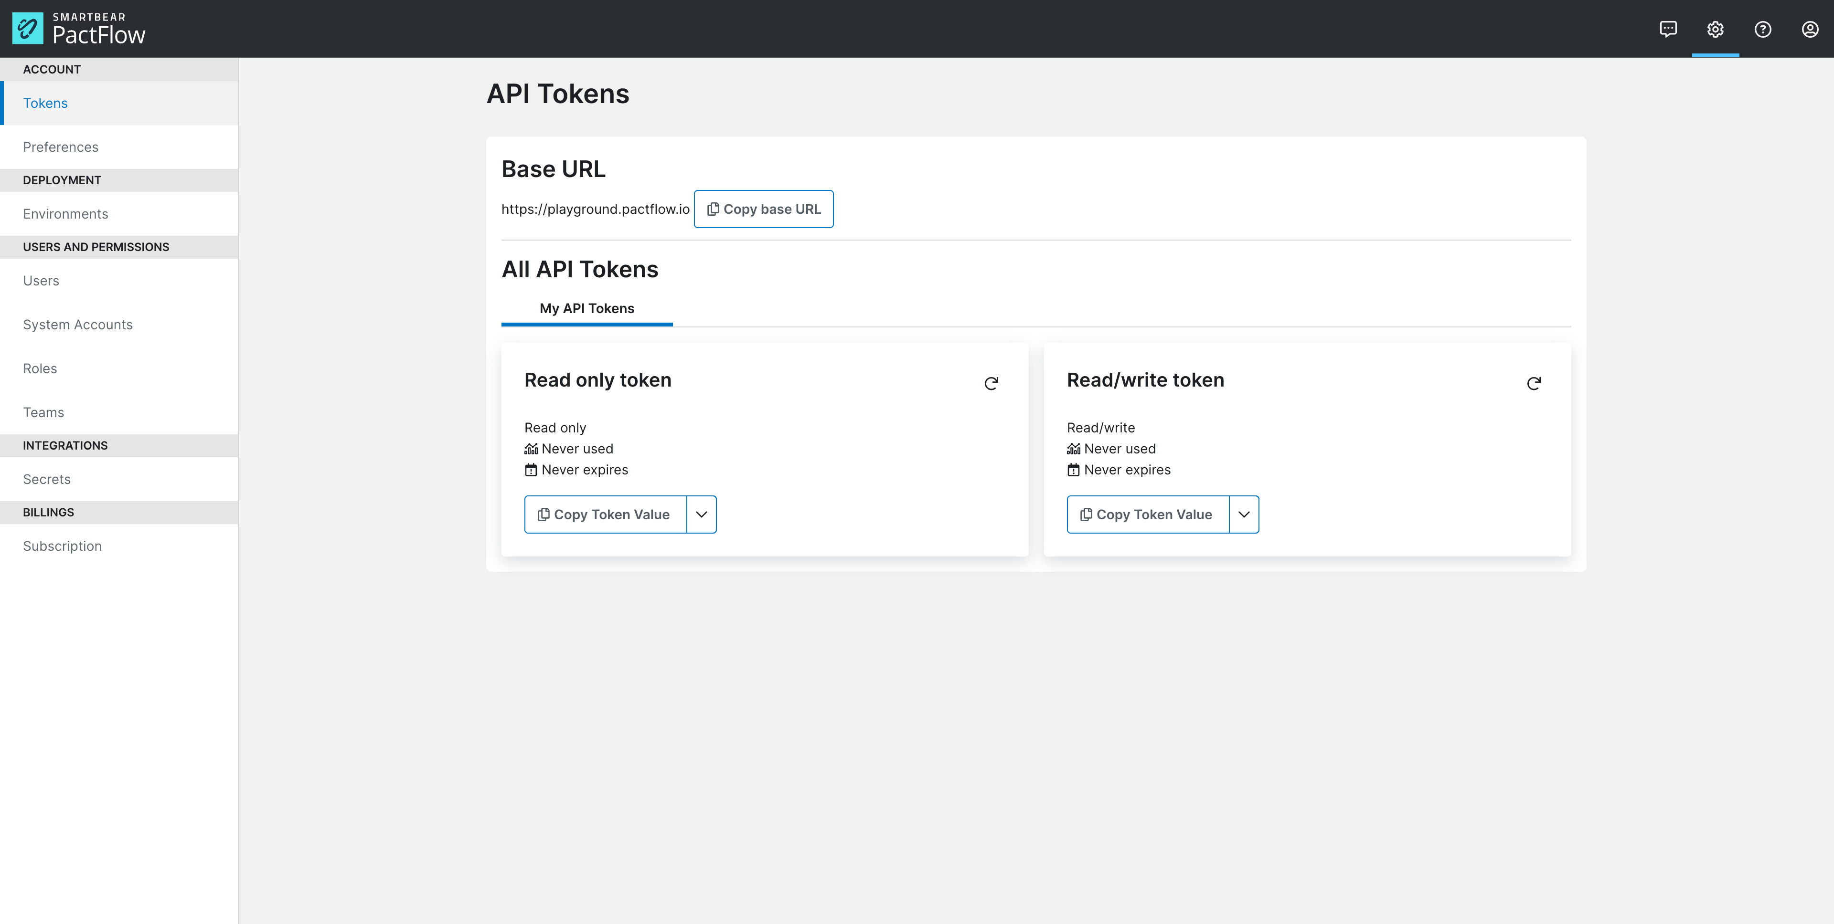Navigate to Roles section
Viewport: 1834px width, 924px height.
coord(40,368)
